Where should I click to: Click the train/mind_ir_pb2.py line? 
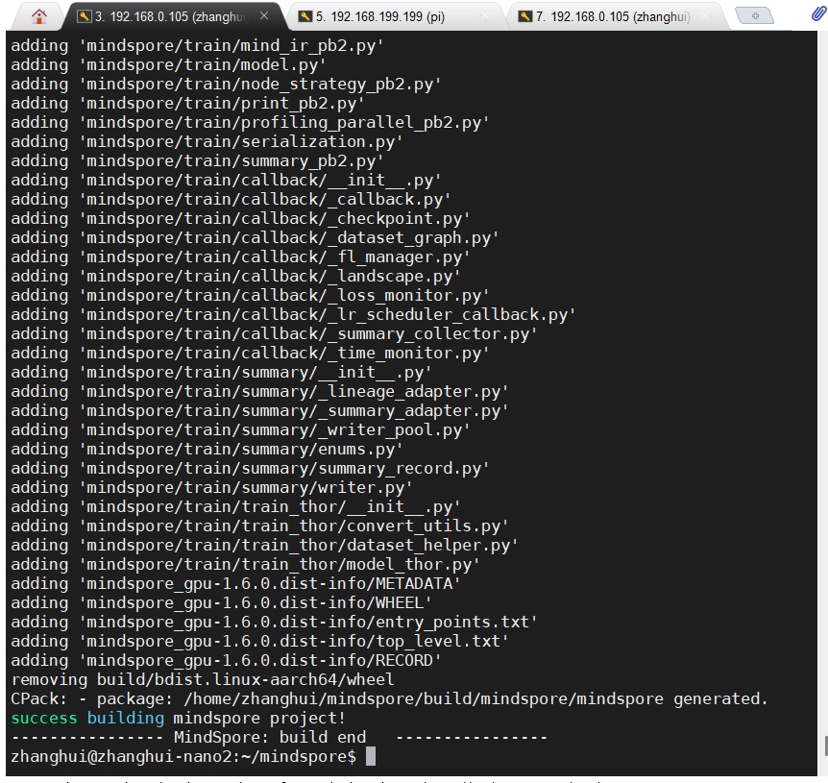click(197, 45)
